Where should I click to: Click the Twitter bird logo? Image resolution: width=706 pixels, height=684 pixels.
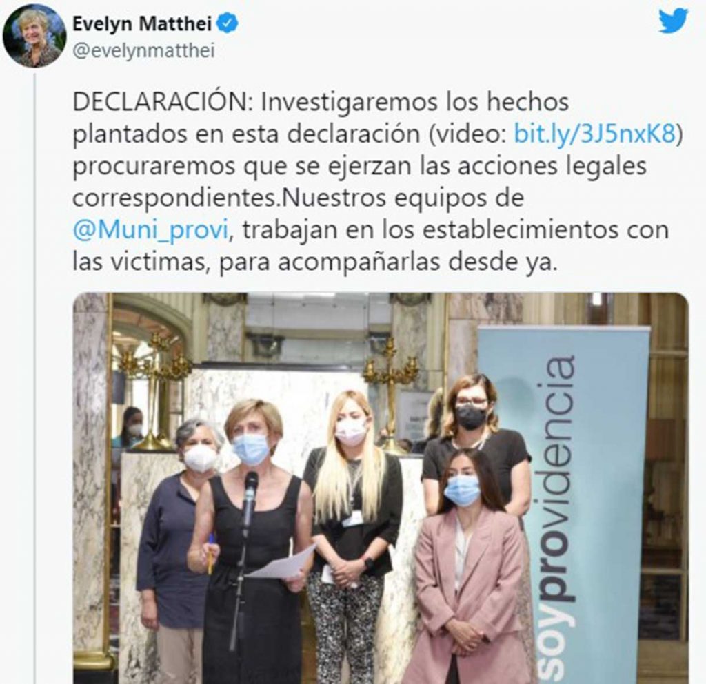673,21
